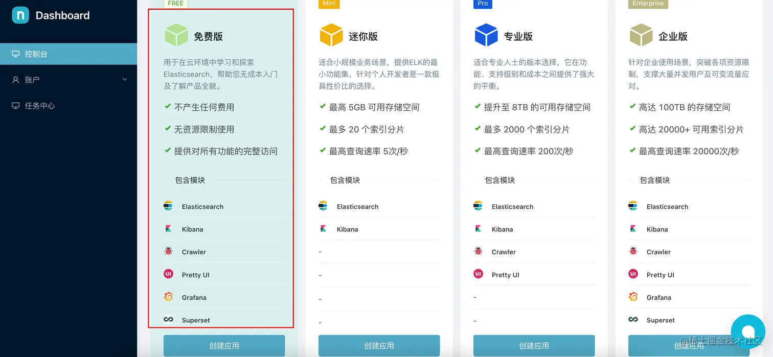
Task: Click the text 最多 2000 个索引分片
Action: point(527,129)
